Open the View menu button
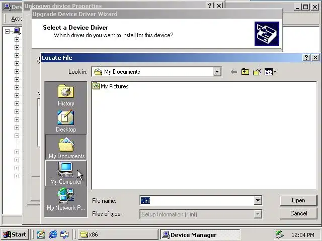This screenshot has height=241, width=322. [x=270, y=72]
